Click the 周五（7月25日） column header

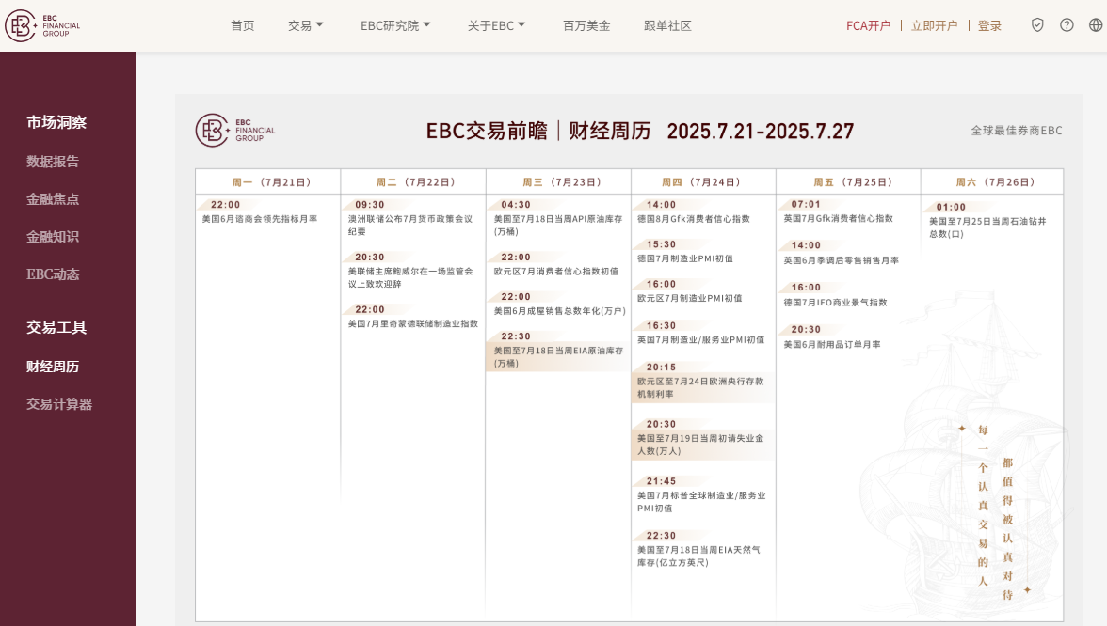[853, 182]
